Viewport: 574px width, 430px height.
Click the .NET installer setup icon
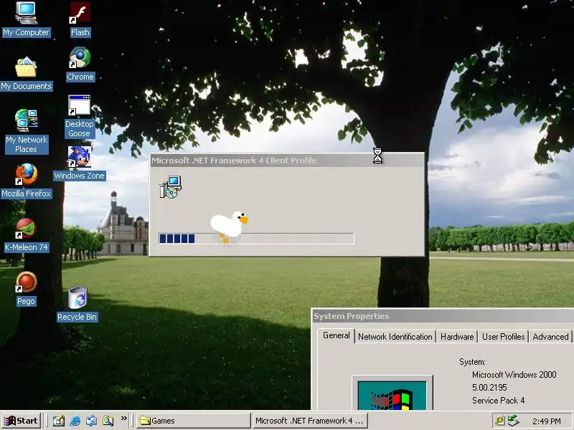point(171,187)
